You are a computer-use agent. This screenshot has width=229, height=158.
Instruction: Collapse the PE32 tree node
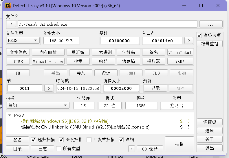(x=10, y=115)
